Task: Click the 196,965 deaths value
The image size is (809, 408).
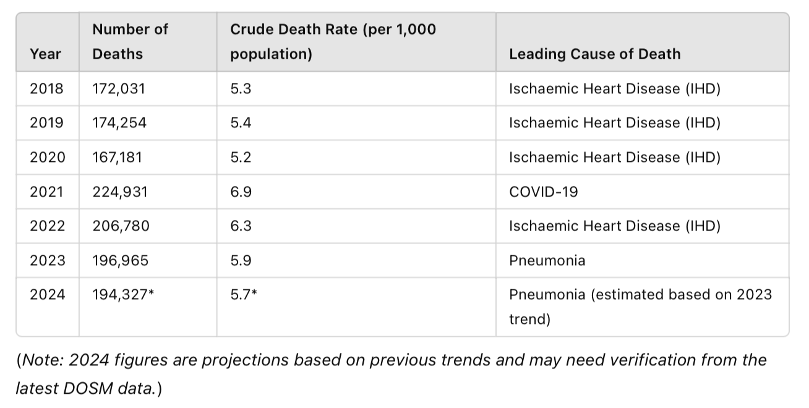Action: pos(121,260)
